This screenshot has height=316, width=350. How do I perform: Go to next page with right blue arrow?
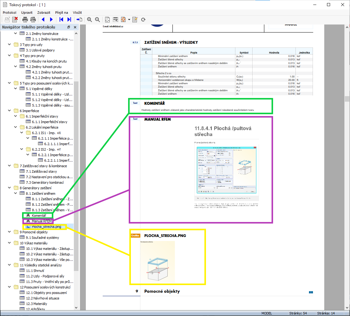51,20
